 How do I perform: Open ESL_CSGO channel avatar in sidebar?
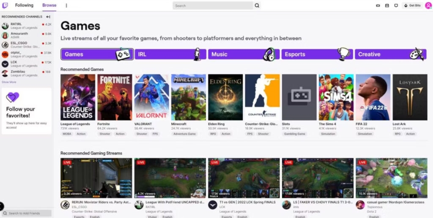(5, 45)
